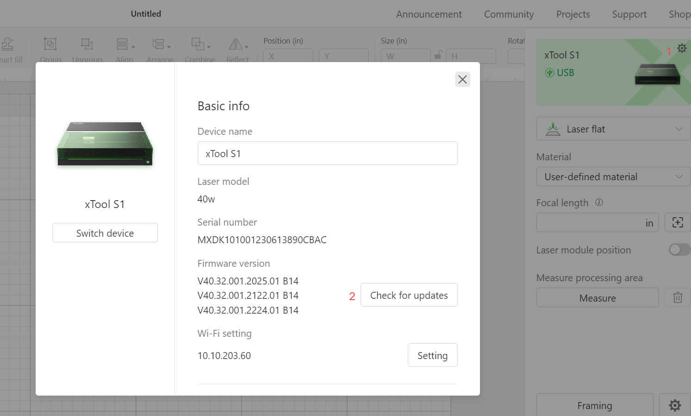691x416 pixels.
Task: Click the Smart fill stamp icon
Action: point(7,44)
